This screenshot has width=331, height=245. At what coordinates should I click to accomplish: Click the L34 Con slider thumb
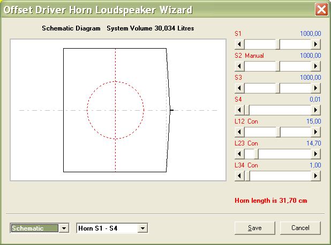[x=247, y=176]
